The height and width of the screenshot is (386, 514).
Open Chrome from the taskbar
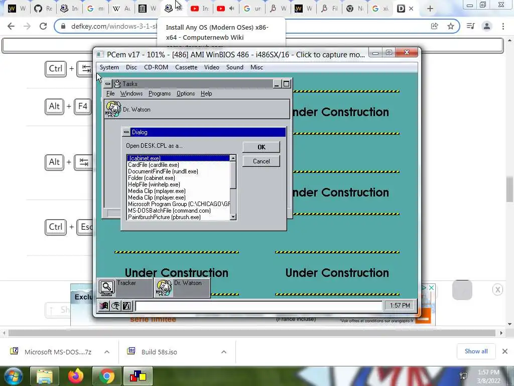click(106, 376)
